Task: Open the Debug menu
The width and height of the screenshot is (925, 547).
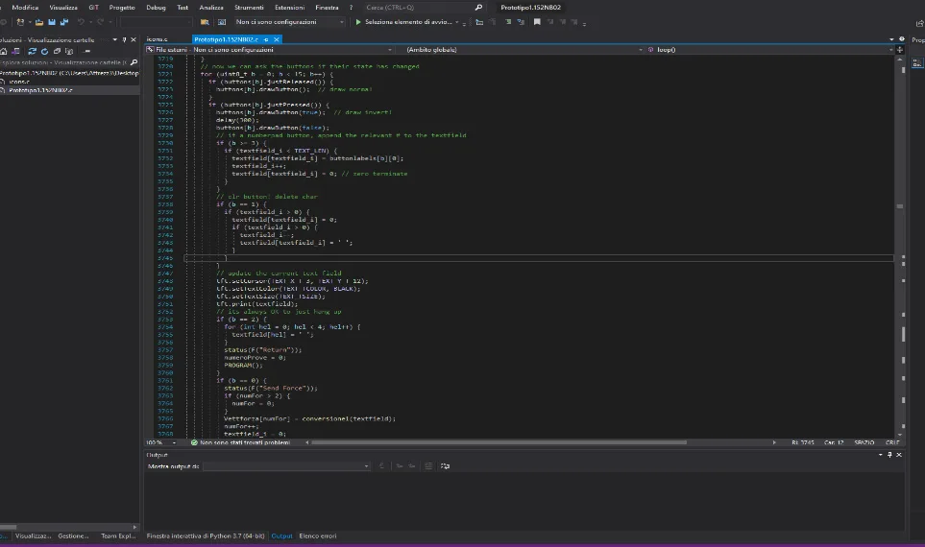Action: pyautogui.click(x=156, y=7)
